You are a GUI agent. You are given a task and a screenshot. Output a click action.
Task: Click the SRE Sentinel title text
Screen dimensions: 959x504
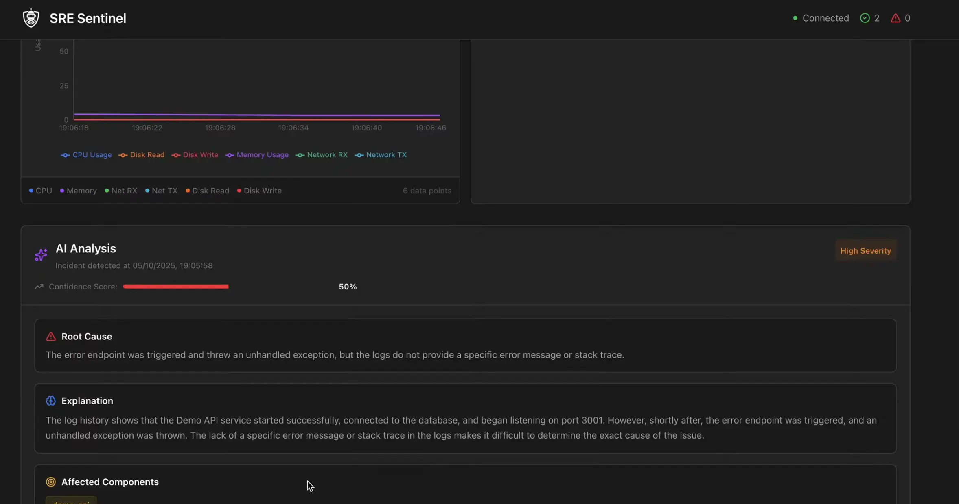[x=88, y=18]
